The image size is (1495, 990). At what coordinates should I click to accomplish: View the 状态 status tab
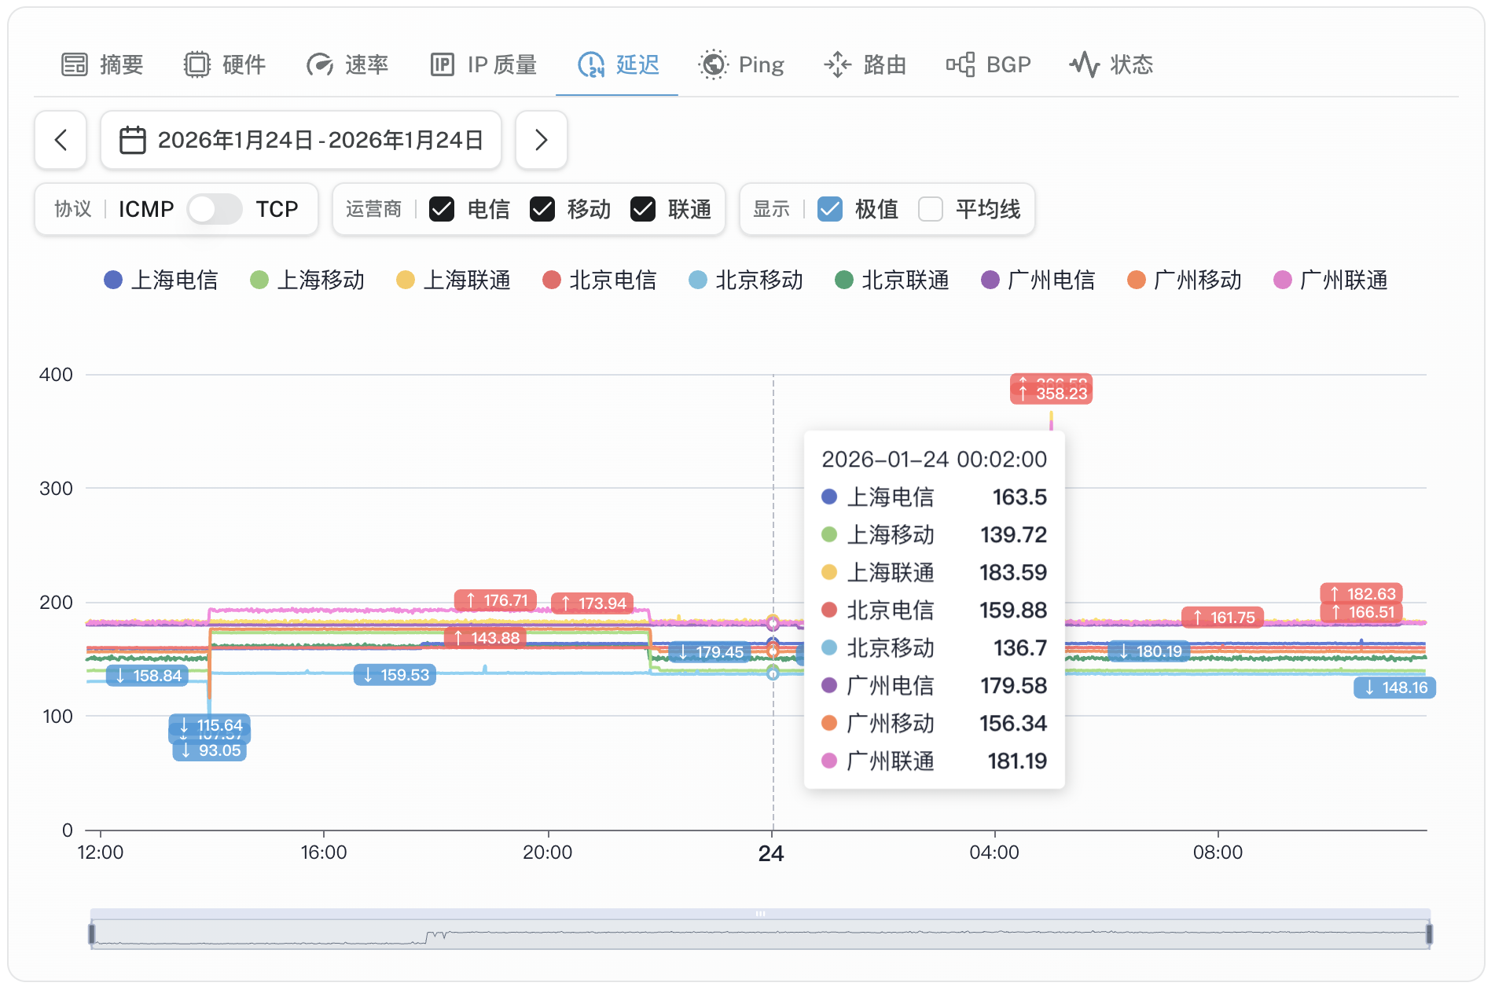coord(1111,64)
